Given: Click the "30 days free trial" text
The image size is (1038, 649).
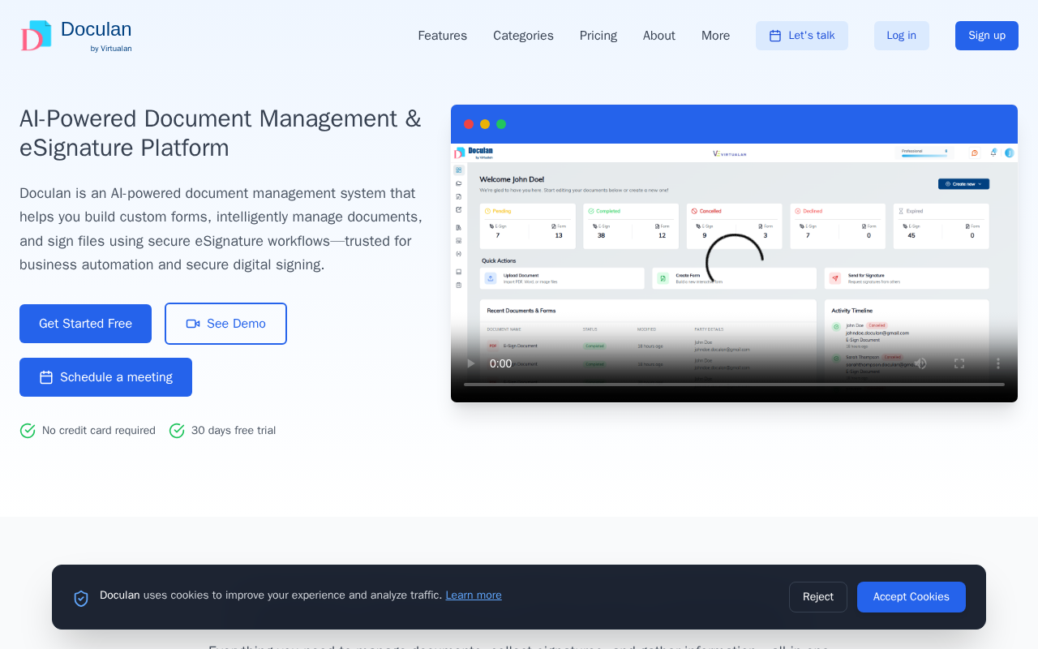Looking at the screenshot, I should 234,431.
